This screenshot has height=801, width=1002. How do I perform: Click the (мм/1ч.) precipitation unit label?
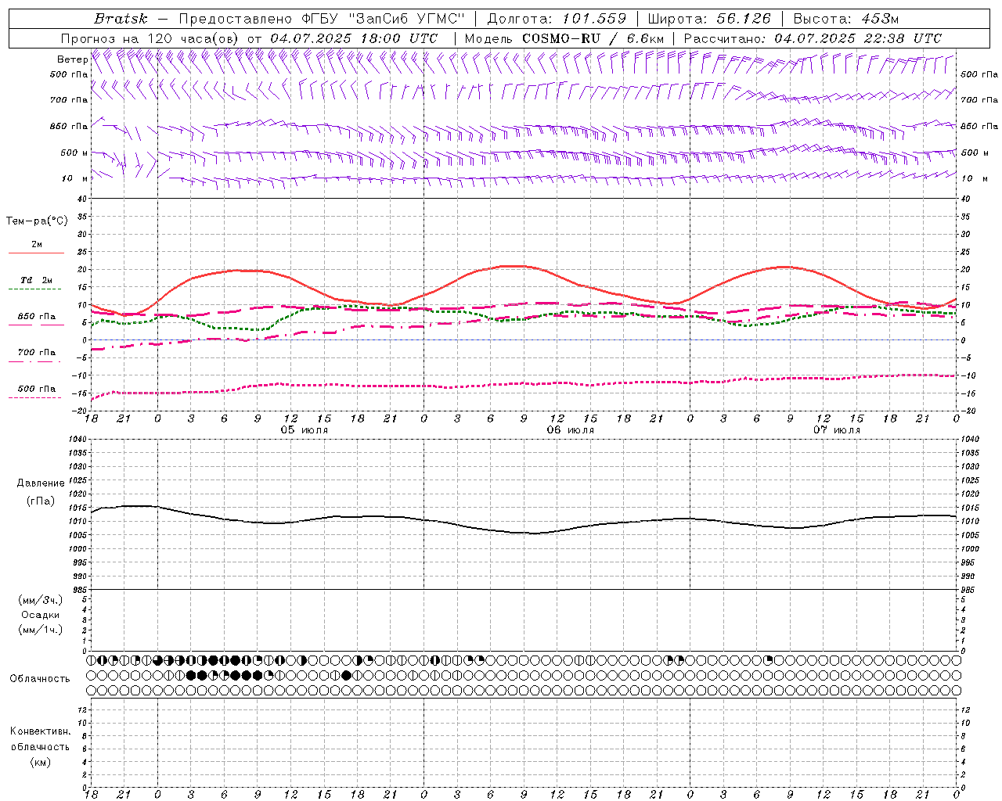tap(41, 630)
